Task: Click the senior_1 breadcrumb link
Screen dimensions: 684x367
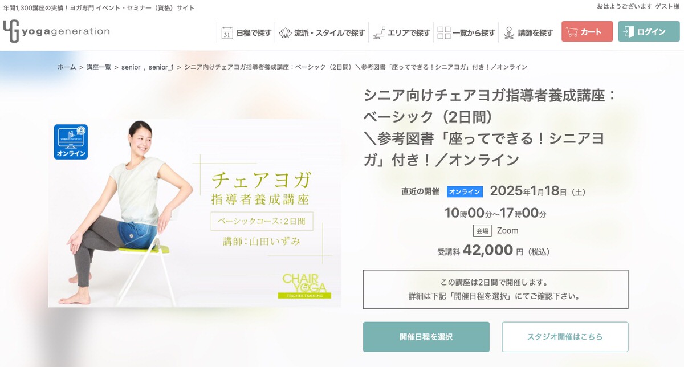Action: (161, 67)
